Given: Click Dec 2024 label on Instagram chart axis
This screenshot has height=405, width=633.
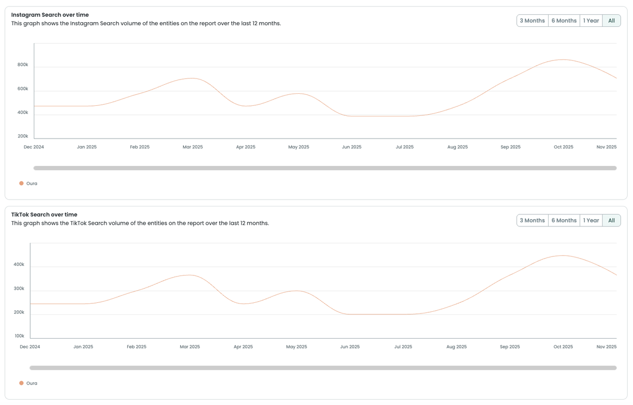Looking at the screenshot, I should tap(34, 147).
